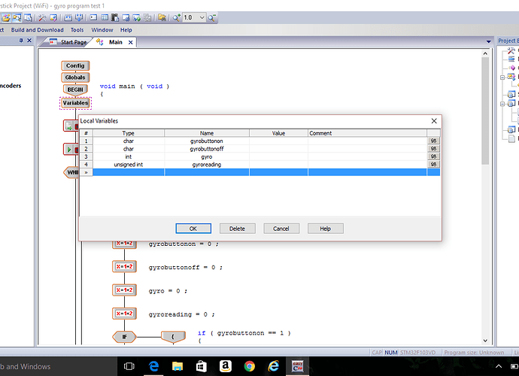Select the 'unsigned int' type cell

[x=129, y=165]
